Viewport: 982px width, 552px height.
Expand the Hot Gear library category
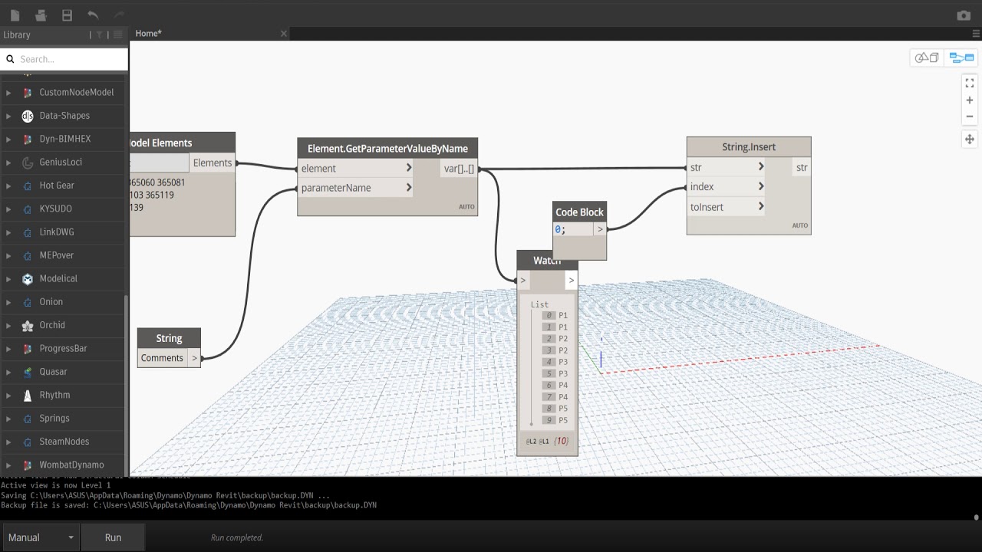(8, 186)
